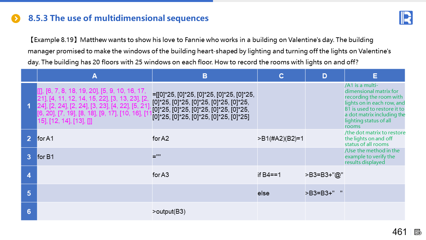This screenshot has height=240, width=426.
Task: Click the slide title "8.5.3 The use of multidimensional sequences"
Action: (118, 18)
